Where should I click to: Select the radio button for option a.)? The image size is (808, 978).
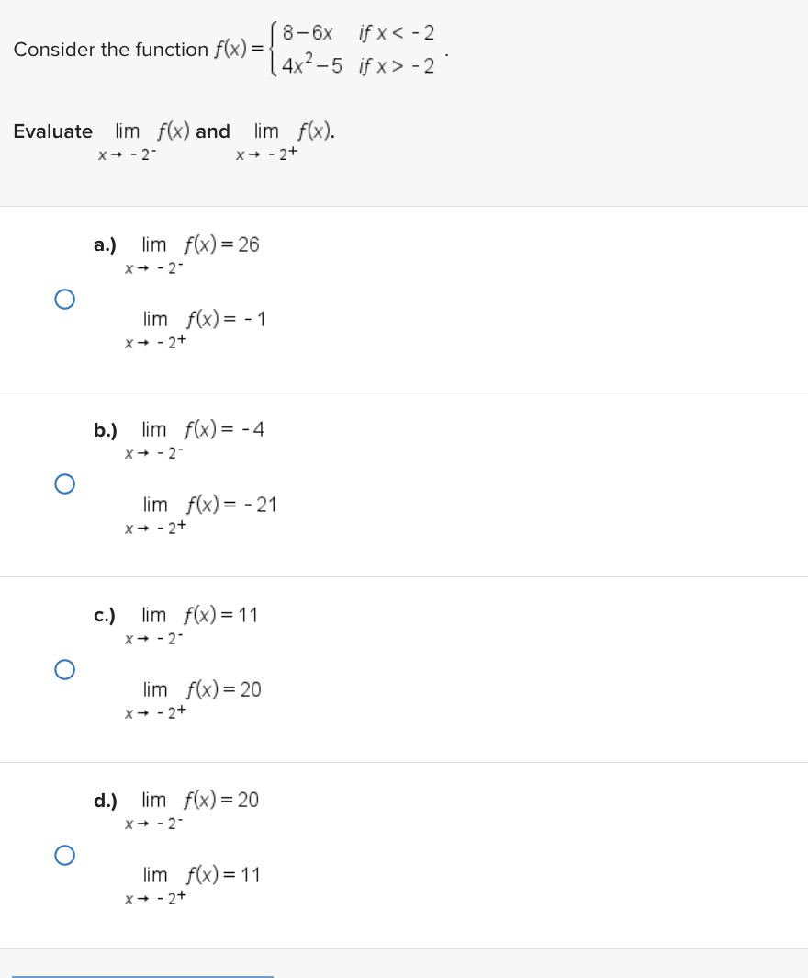(x=63, y=298)
